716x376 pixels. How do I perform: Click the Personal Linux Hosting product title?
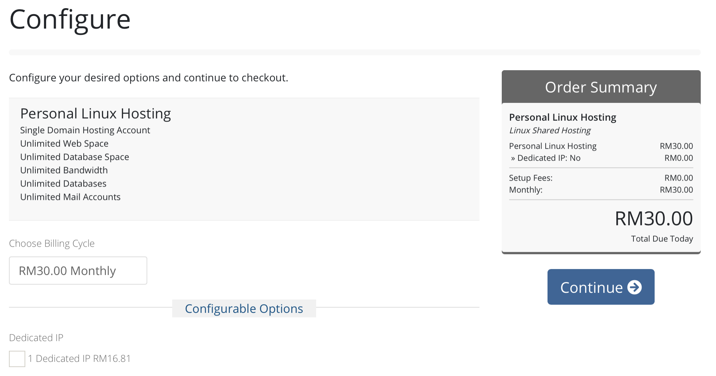(96, 113)
